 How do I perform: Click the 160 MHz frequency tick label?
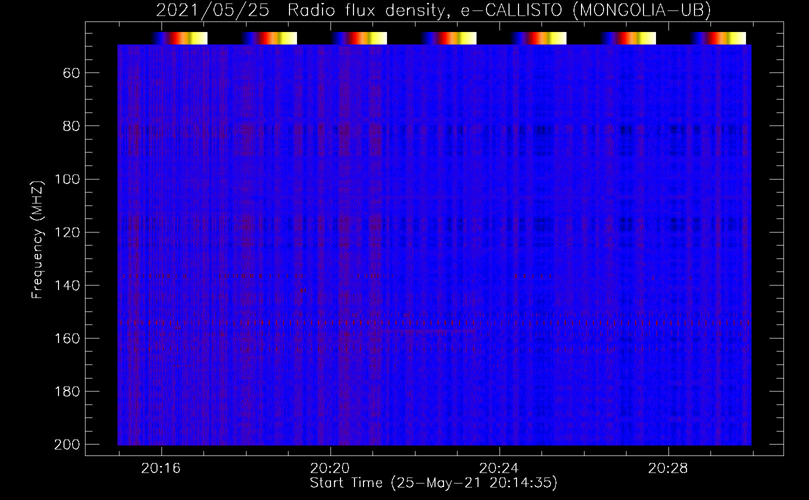pyautogui.click(x=67, y=338)
